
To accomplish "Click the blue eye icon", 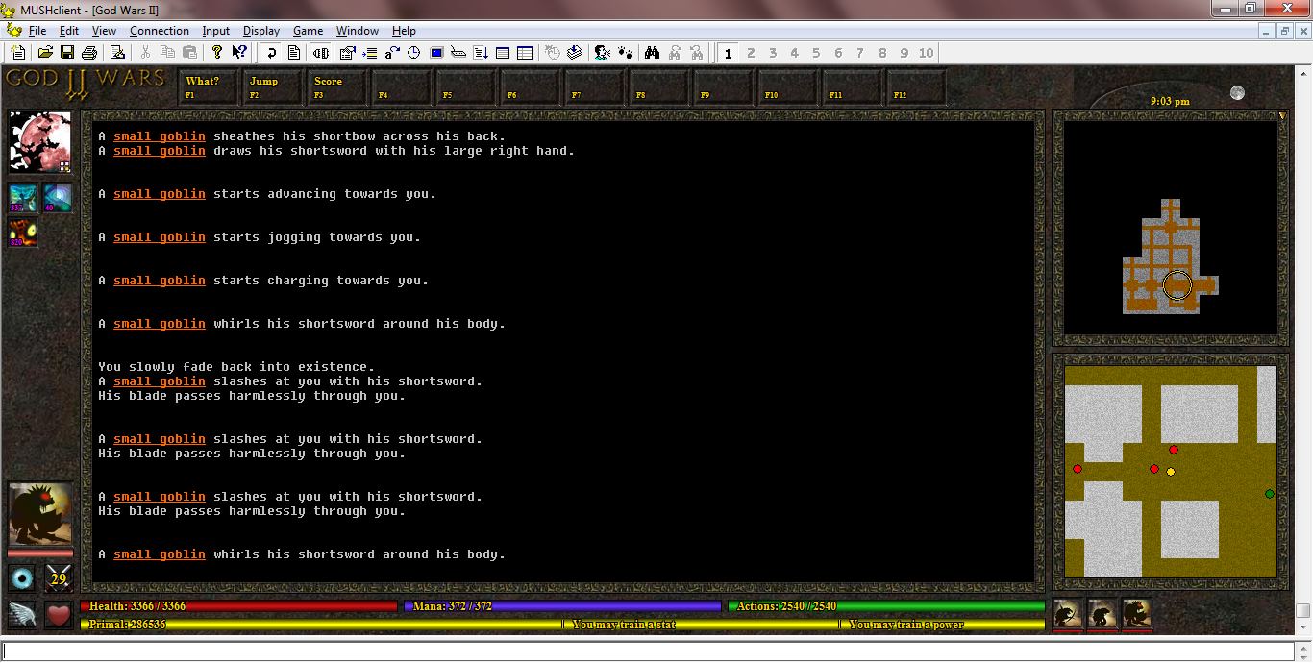I will [x=23, y=578].
